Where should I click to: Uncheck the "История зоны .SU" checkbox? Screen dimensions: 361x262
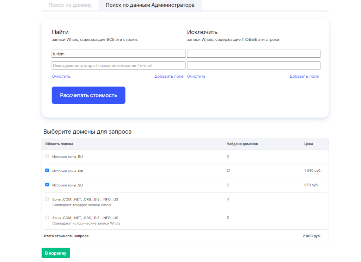[47, 185]
